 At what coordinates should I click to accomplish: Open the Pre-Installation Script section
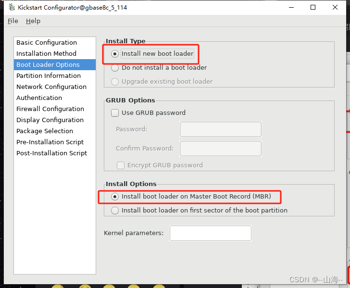pos(50,142)
